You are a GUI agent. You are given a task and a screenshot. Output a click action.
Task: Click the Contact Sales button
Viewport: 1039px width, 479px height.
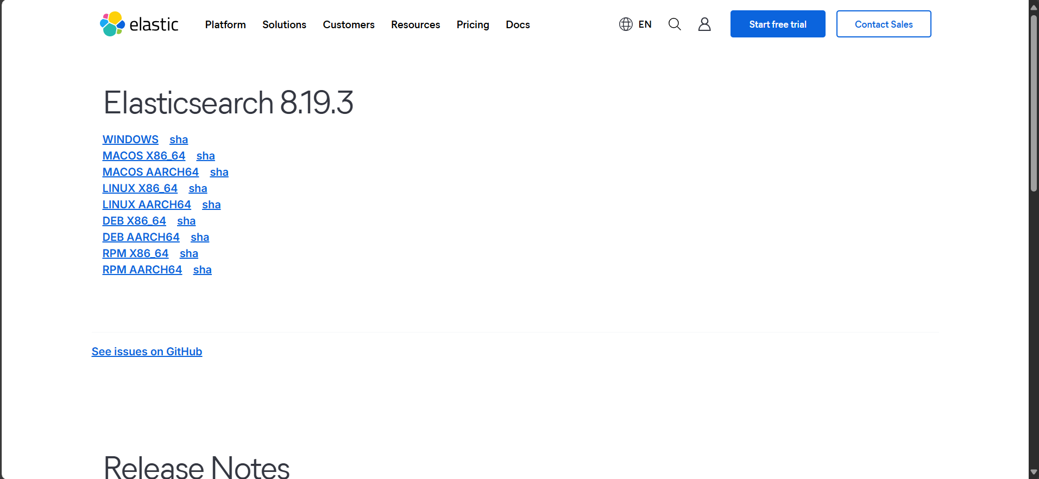[x=884, y=24]
